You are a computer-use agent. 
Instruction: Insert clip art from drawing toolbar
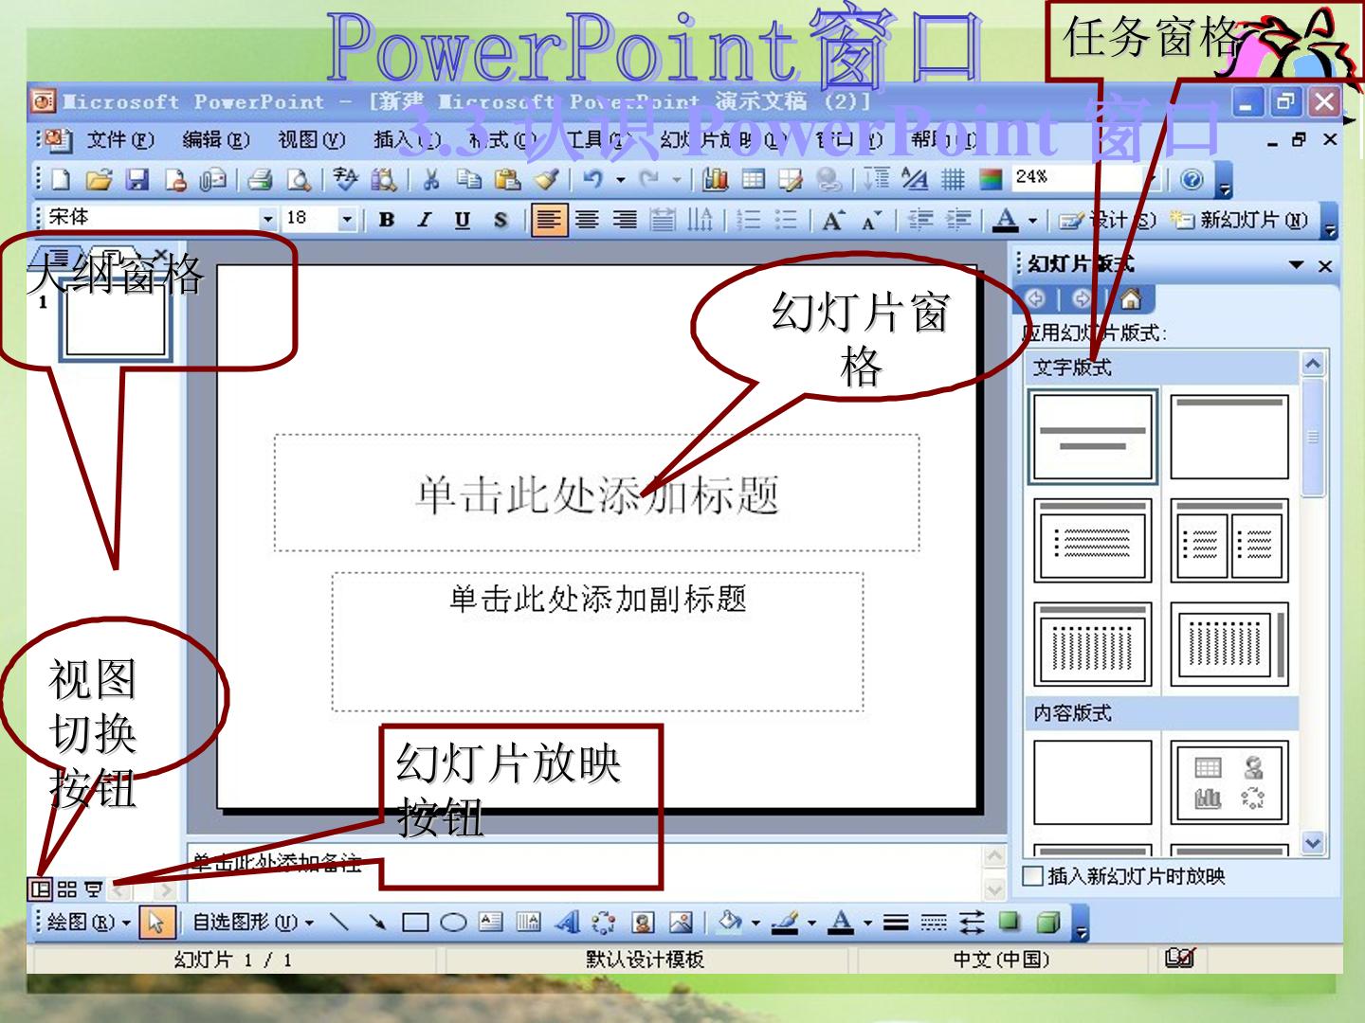[x=643, y=922]
